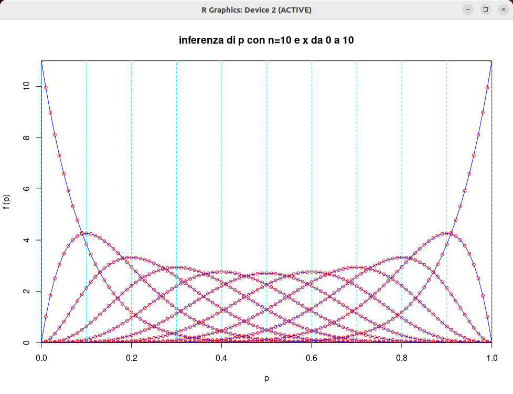The width and height of the screenshot is (513, 394).
Task: Maximize the R Graphics window
Action: [486, 9]
